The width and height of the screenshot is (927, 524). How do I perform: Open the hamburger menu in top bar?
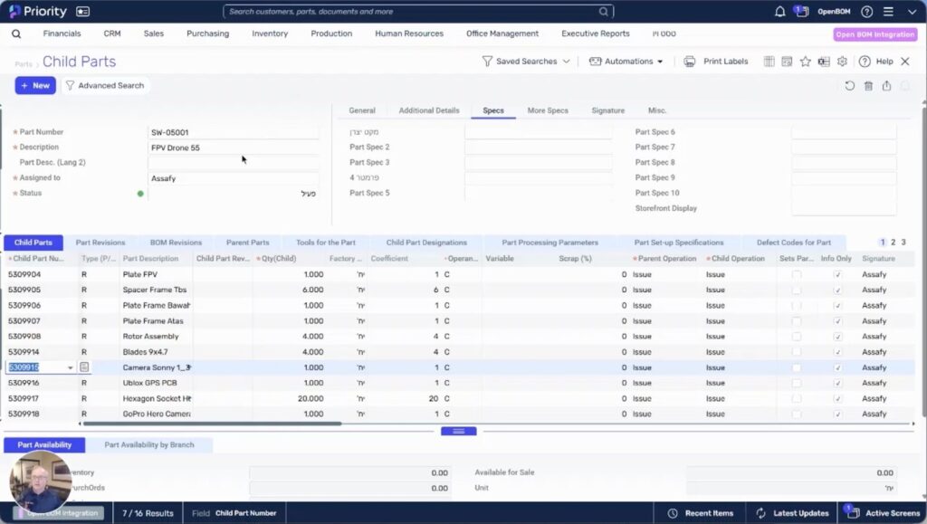888,12
